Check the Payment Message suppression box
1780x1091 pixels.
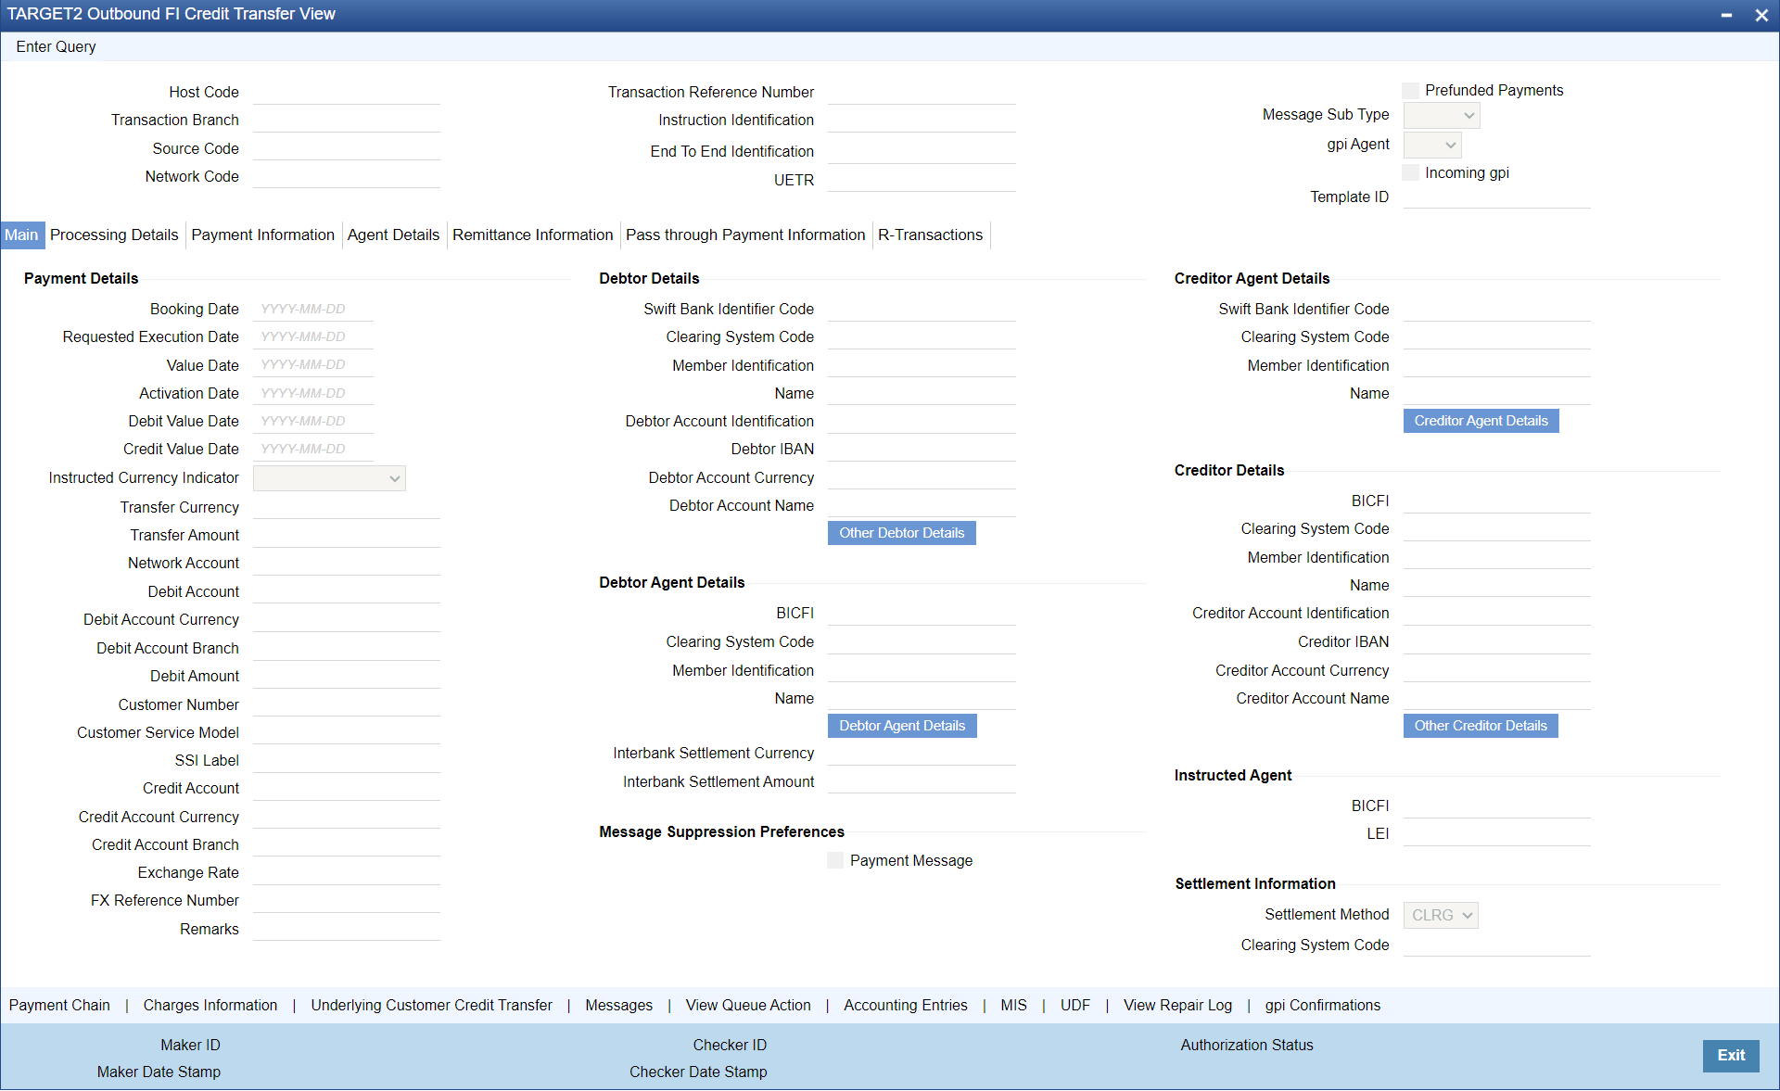coord(835,861)
